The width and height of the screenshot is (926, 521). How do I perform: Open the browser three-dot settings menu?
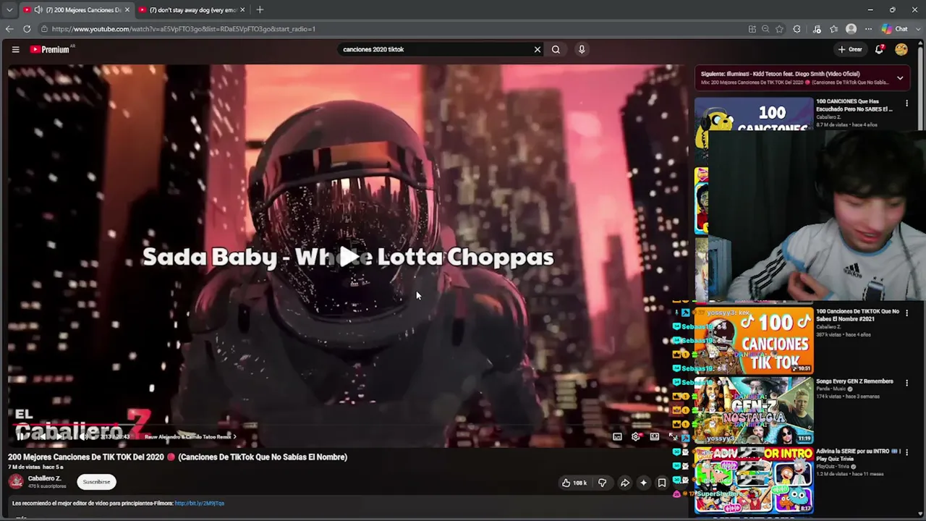(868, 29)
